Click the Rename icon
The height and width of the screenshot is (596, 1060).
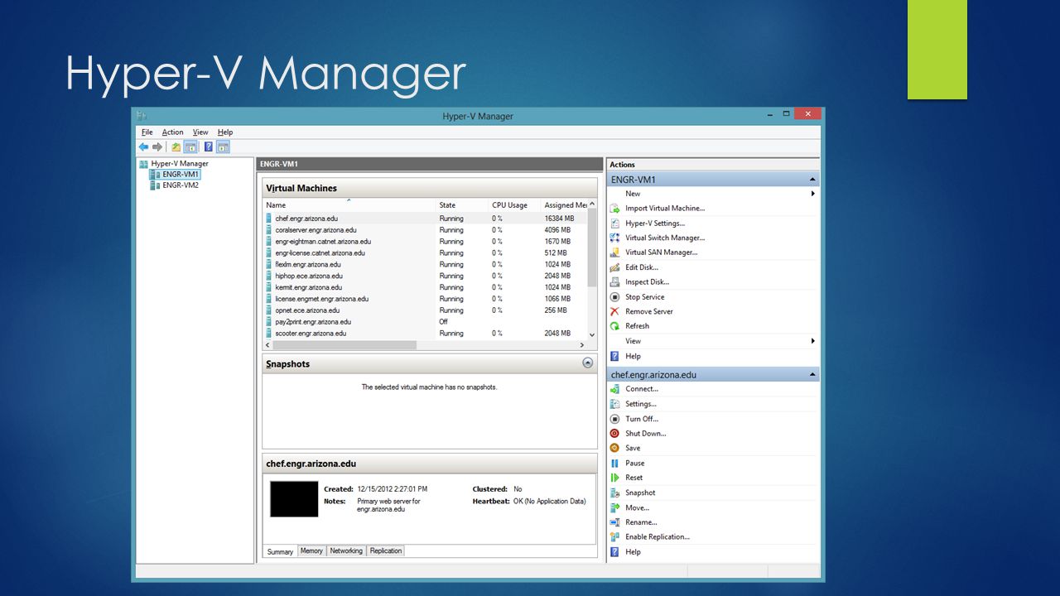click(x=614, y=522)
